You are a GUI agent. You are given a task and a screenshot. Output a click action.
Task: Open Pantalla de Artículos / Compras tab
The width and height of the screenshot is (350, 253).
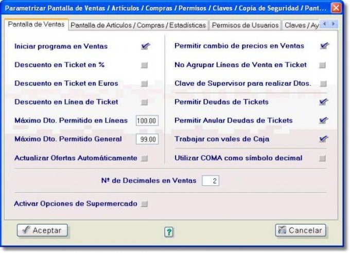click(x=138, y=25)
